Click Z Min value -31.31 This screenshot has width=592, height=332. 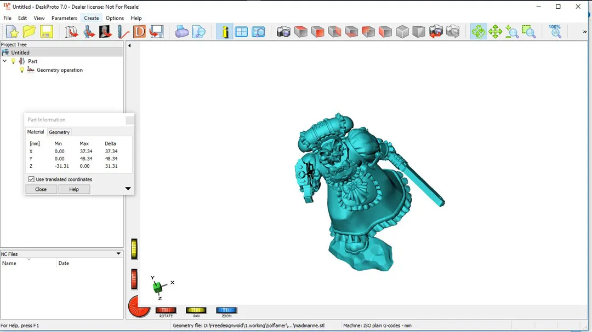[61, 166]
